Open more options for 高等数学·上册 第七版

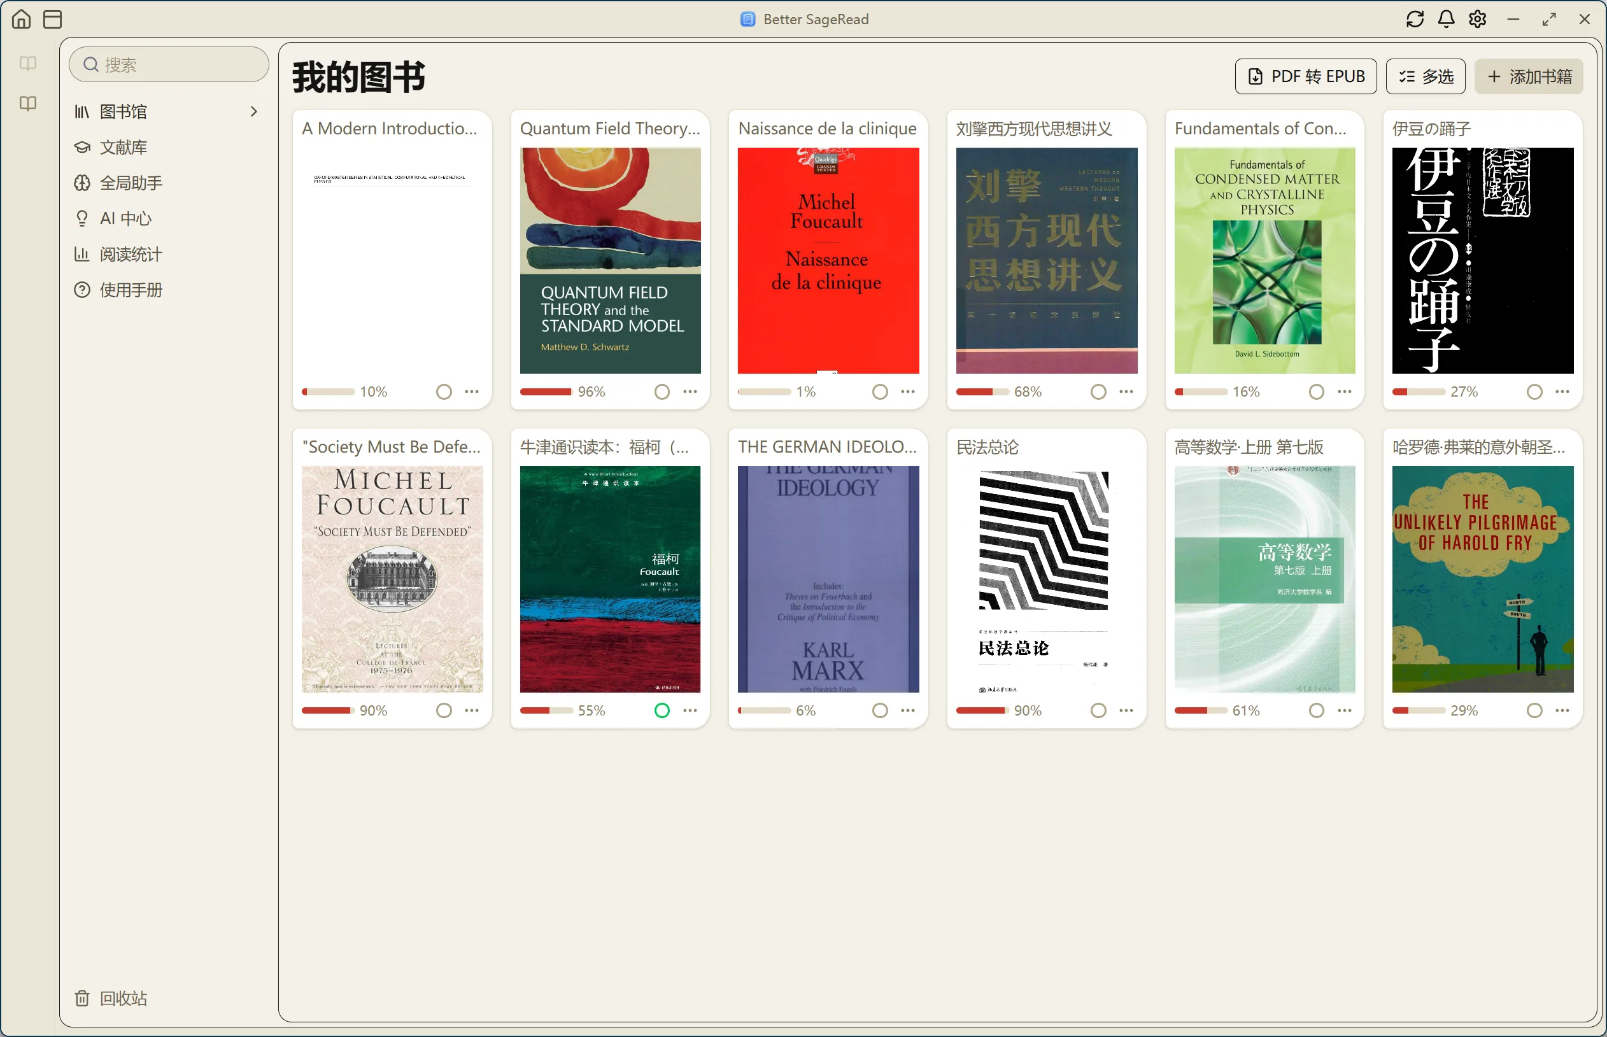1344,710
